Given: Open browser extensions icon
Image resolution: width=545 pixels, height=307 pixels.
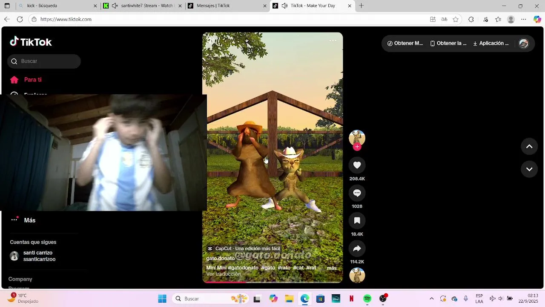Looking at the screenshot, I should [471, 19].
